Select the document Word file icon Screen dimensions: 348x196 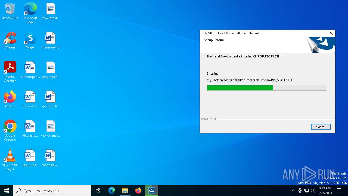30,100
